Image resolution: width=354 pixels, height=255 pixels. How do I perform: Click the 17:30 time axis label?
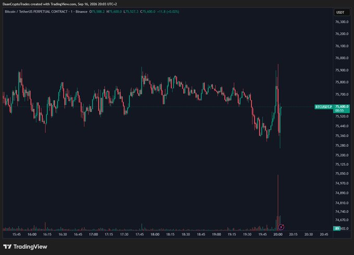tap(124, 235)
